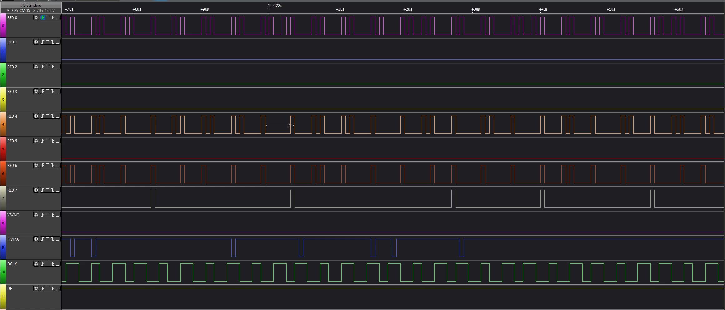Screen dimensions: 725x310
Task: Set falling-edge trigger on RED 1
Action: (x=53, y=42)
